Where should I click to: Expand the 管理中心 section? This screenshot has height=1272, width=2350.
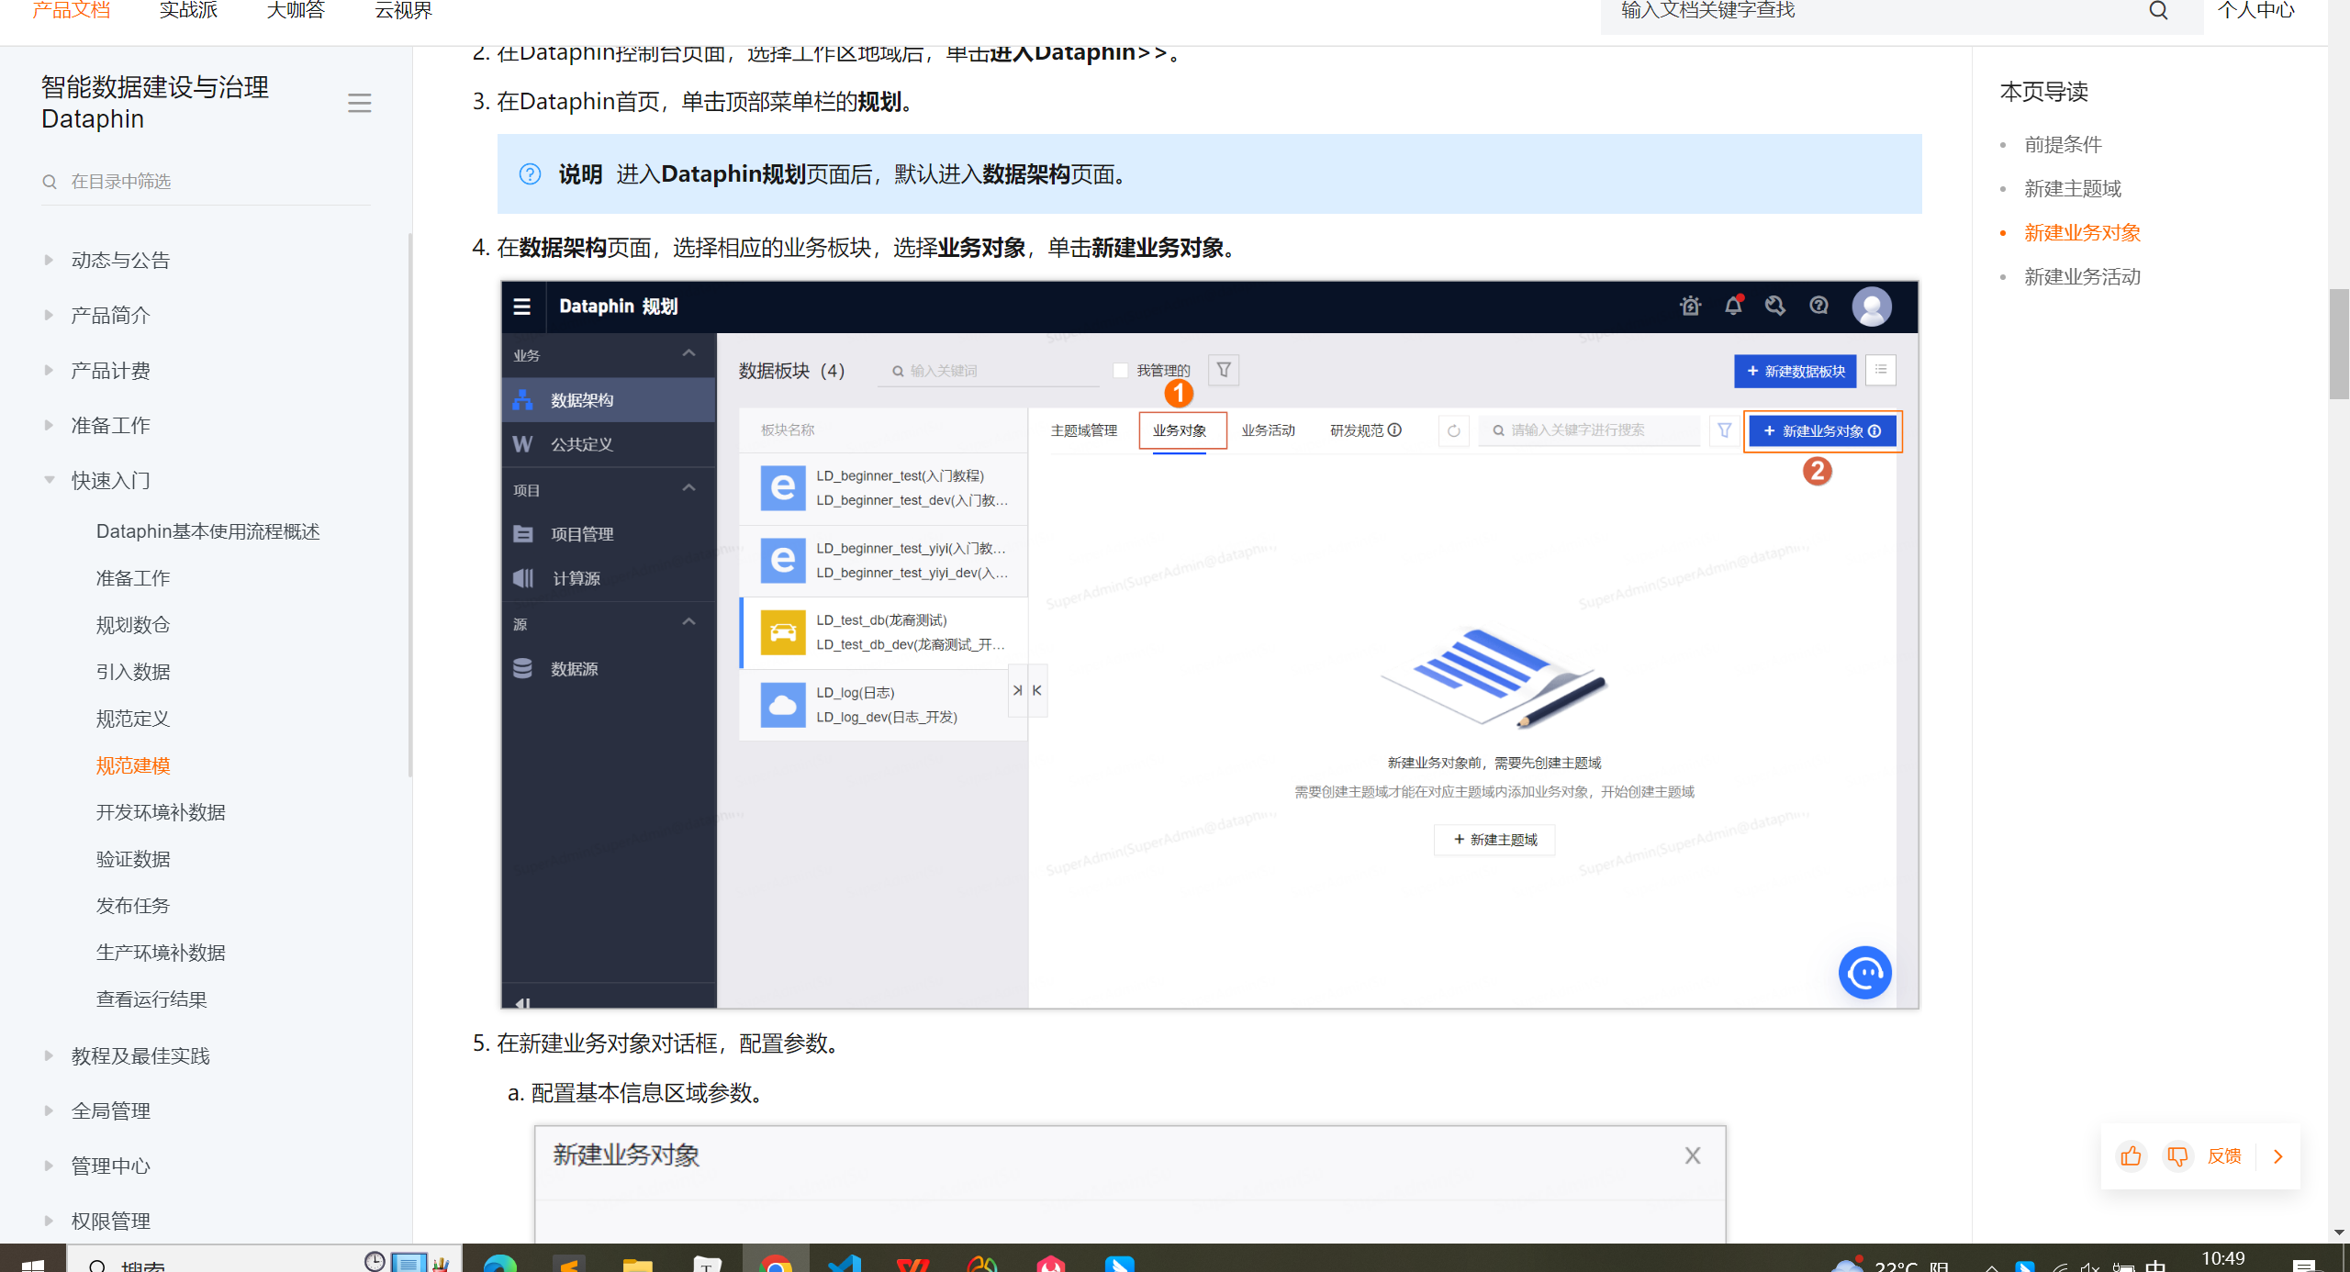click(x=49, y=1166)
